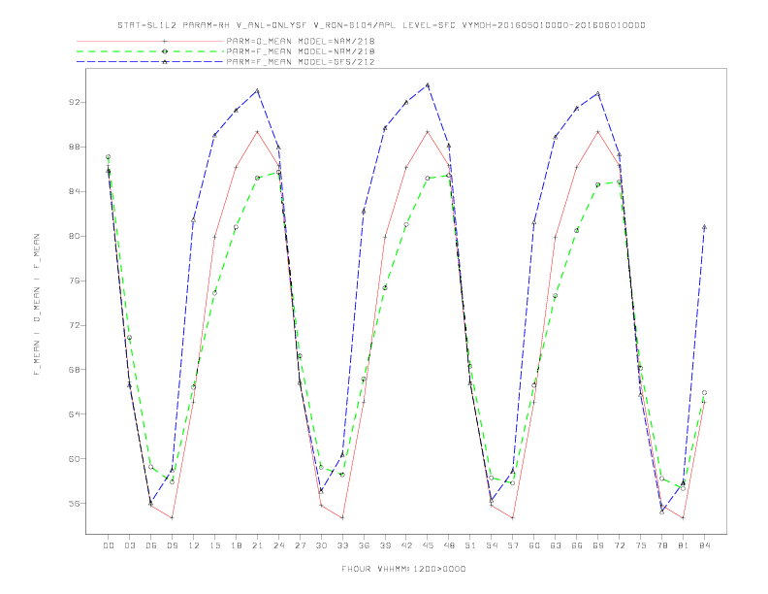The height and width of the screenshot is (594, 768).
Task: Click red O_MEAN minimum marker at hour 33
Action: pos(342,517)
